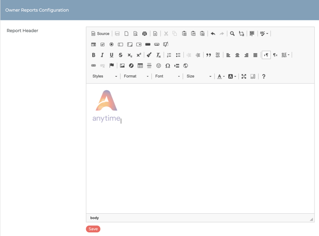
Task: Toggle superscript formatting
Action: coord(139,55)
